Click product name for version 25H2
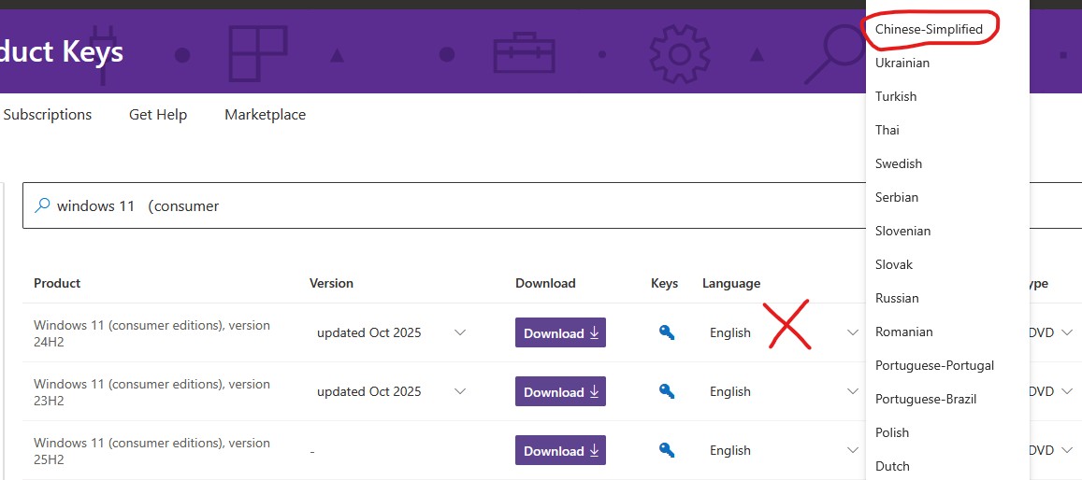Image resolution: width=1082 pixels, height=480 pixels. tap(151, 450)
